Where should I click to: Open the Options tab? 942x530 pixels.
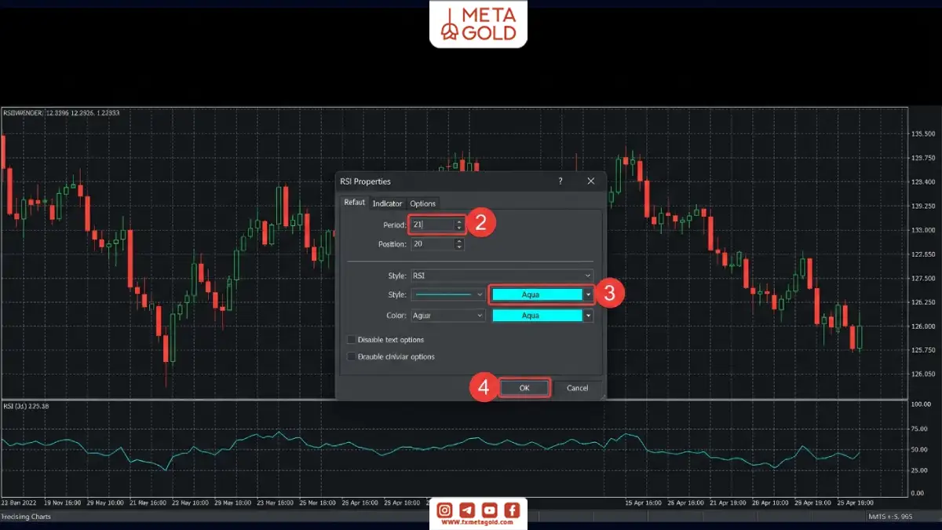point(422,203)
